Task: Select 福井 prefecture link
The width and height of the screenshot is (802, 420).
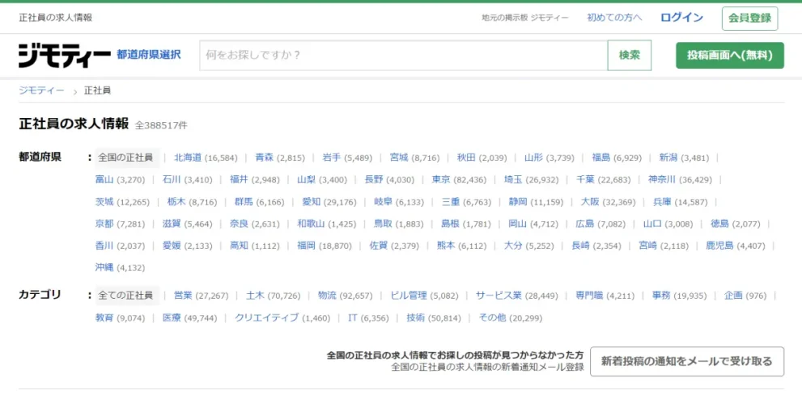Action: (x=239, y=179)
